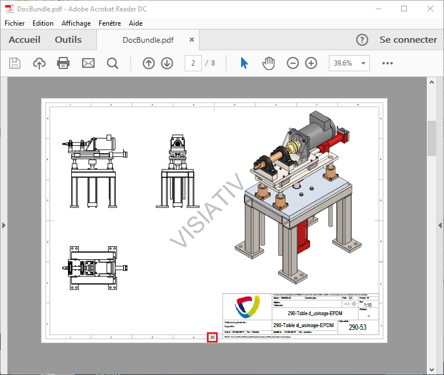This screenshot has height=375, width=444.
Task: Open the help question mark icon
Action: point(362,40)
